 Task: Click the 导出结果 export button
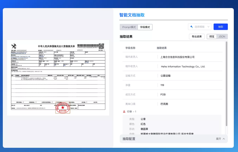tap(197, 37)
